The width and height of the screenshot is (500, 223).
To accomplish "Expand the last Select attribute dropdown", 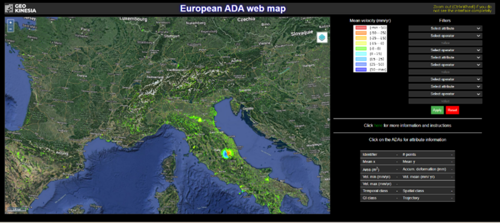I will [x=445, y=86].
